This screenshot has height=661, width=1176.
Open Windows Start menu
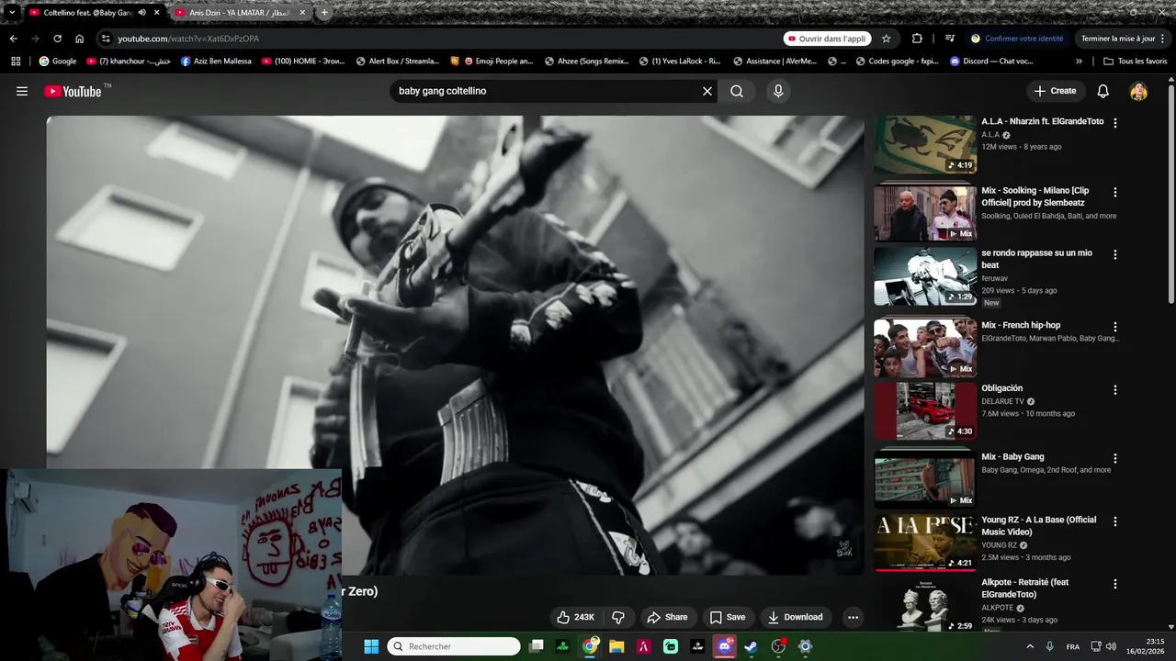tap(371, 646)
